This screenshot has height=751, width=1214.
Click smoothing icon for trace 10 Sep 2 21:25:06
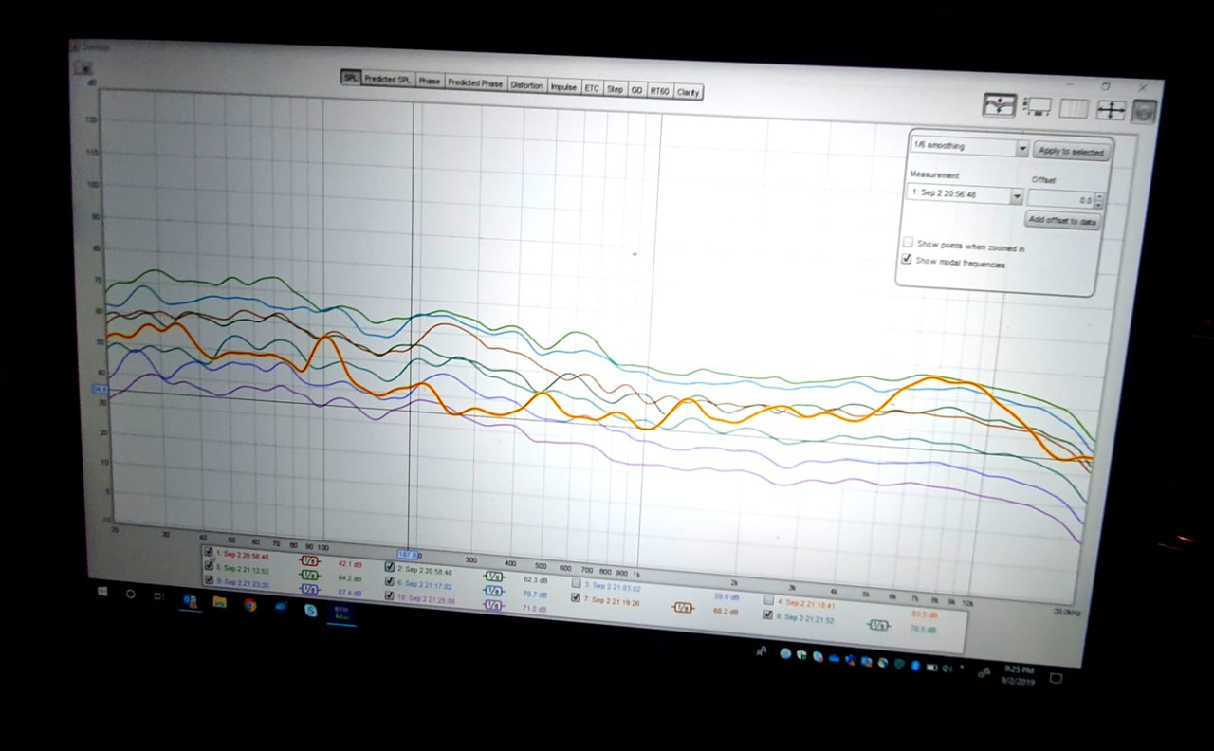493,605
